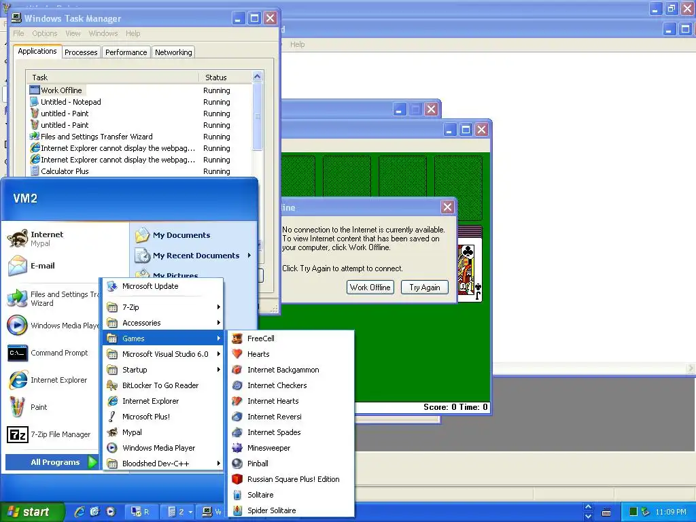Close the no-connection dialog
The width and height of the screenshot is (696, 522).
pos(447,207)
